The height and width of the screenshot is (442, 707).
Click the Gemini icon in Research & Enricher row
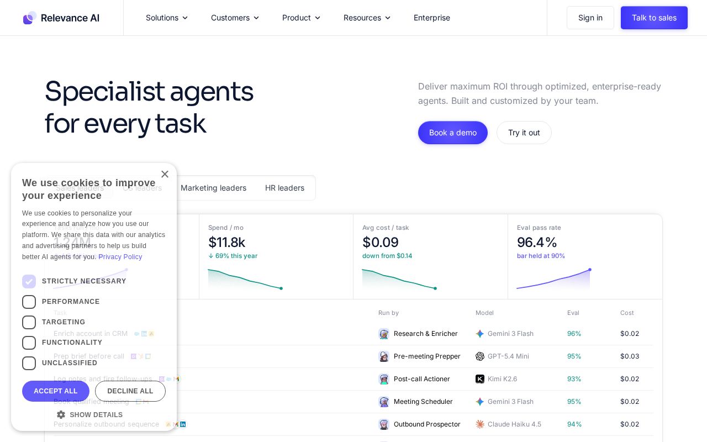click(480, 334)
